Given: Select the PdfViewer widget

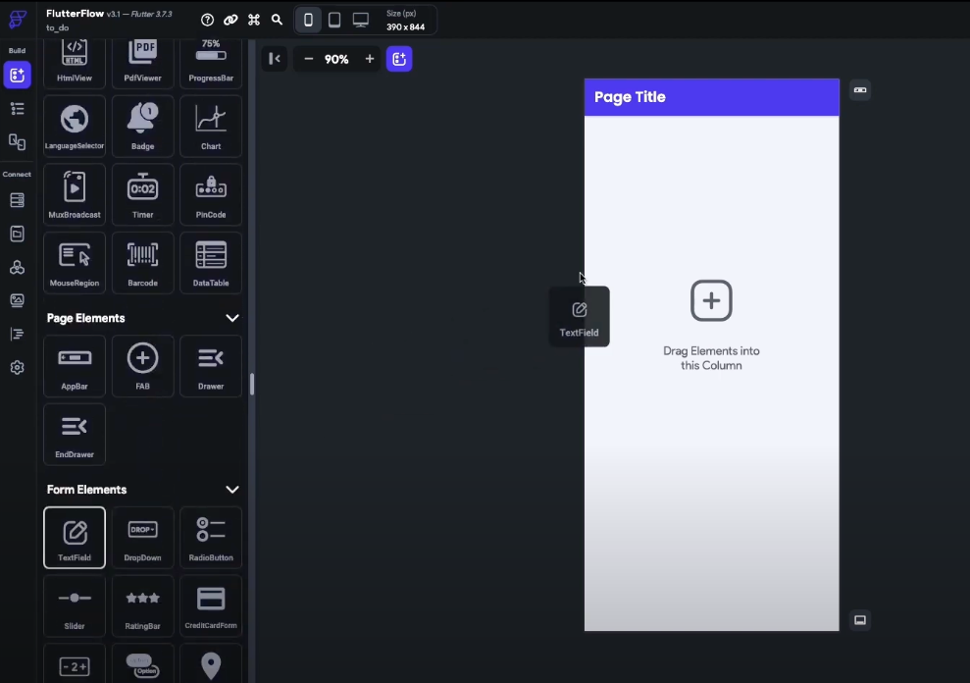Looking at the screenshot, I should pyautogui.click(x=142, y=62).
